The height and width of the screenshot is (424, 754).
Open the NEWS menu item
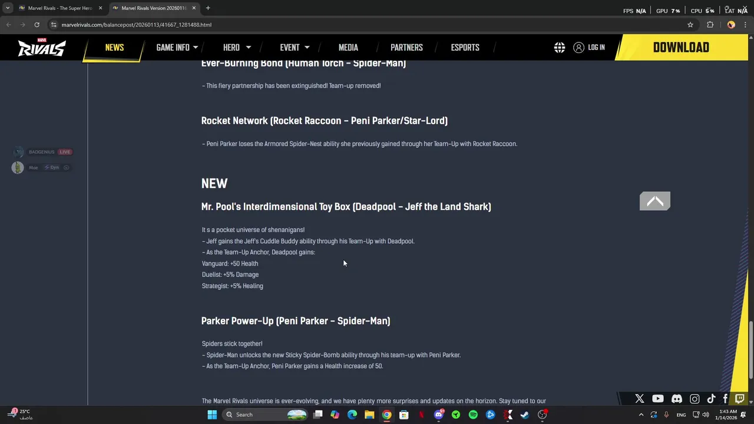(x=114, y=48)
